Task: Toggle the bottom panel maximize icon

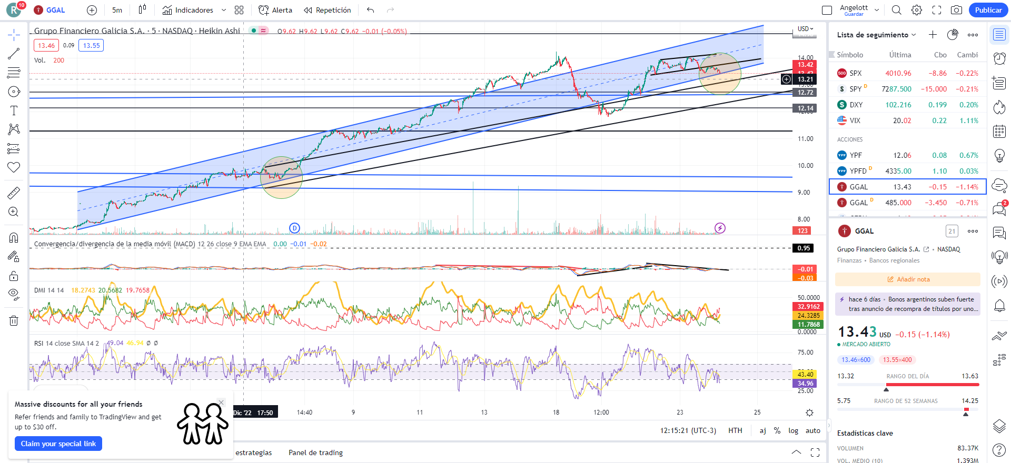Action: (x=815, y=452)
